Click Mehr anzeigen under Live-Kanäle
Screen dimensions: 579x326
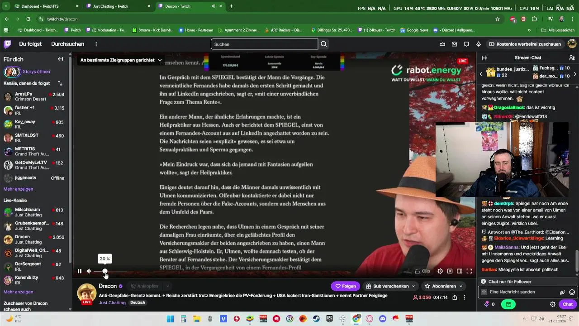click(18, 292)
